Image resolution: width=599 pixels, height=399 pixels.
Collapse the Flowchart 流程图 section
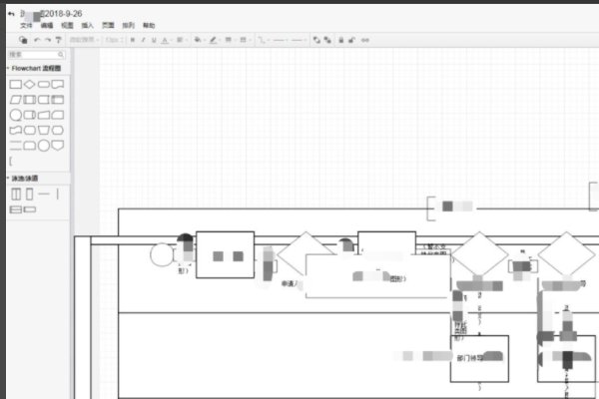11,68
